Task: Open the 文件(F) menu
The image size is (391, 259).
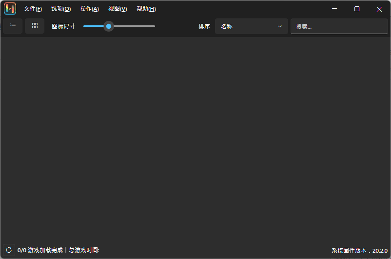Action: (33, 9)
